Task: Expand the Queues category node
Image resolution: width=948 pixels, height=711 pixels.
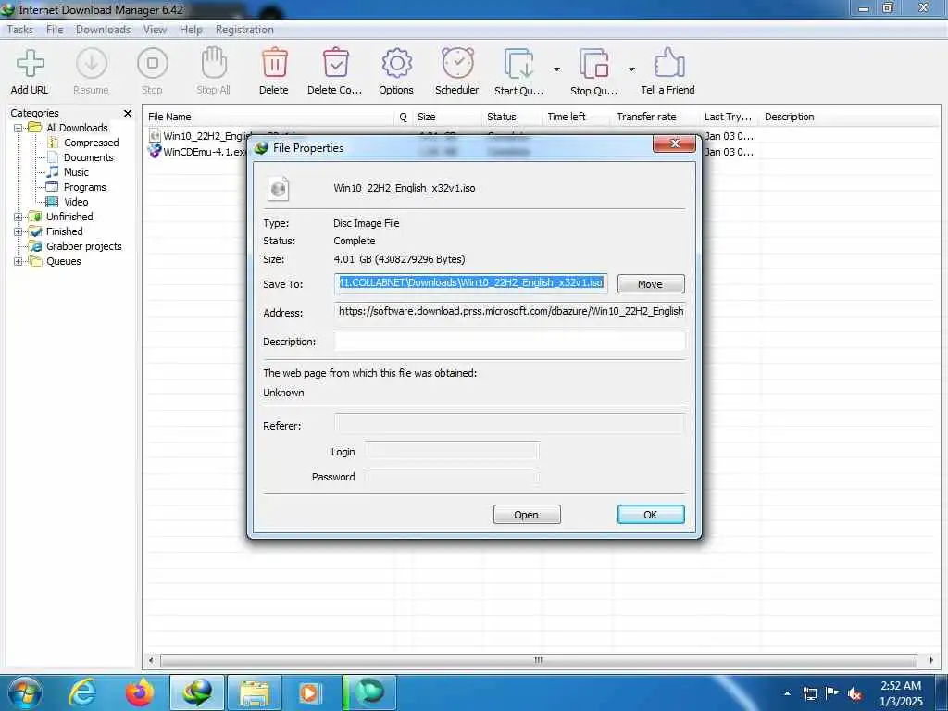Action: point(19,262)
